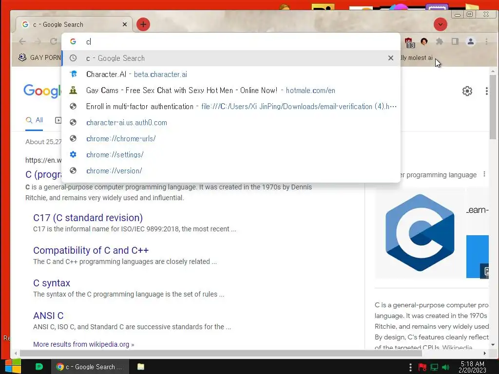
Task: Open the 'C syntax' result link
Action: 52,283
